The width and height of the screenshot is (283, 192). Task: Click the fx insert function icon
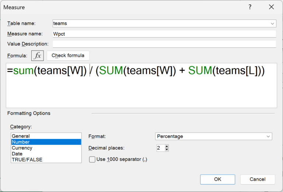tap(38, 56)
